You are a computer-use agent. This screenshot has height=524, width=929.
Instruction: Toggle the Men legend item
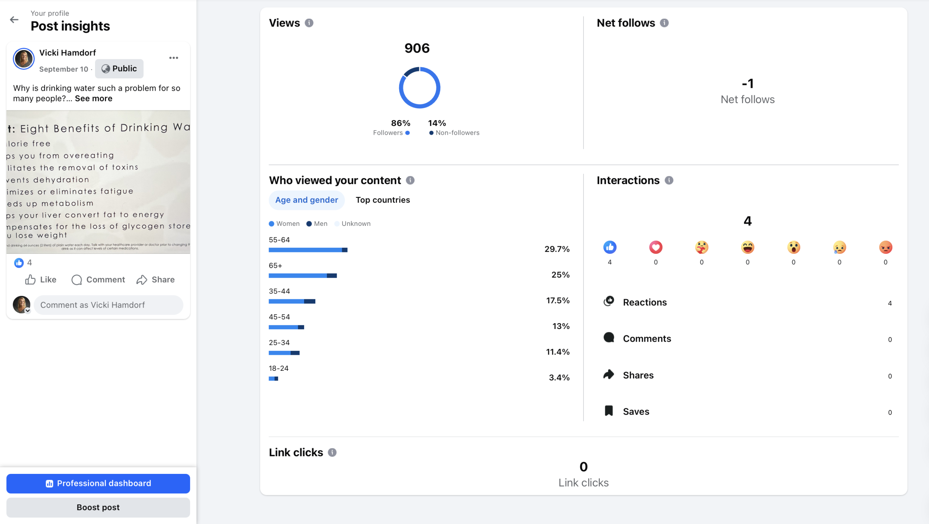click(317, 224)
